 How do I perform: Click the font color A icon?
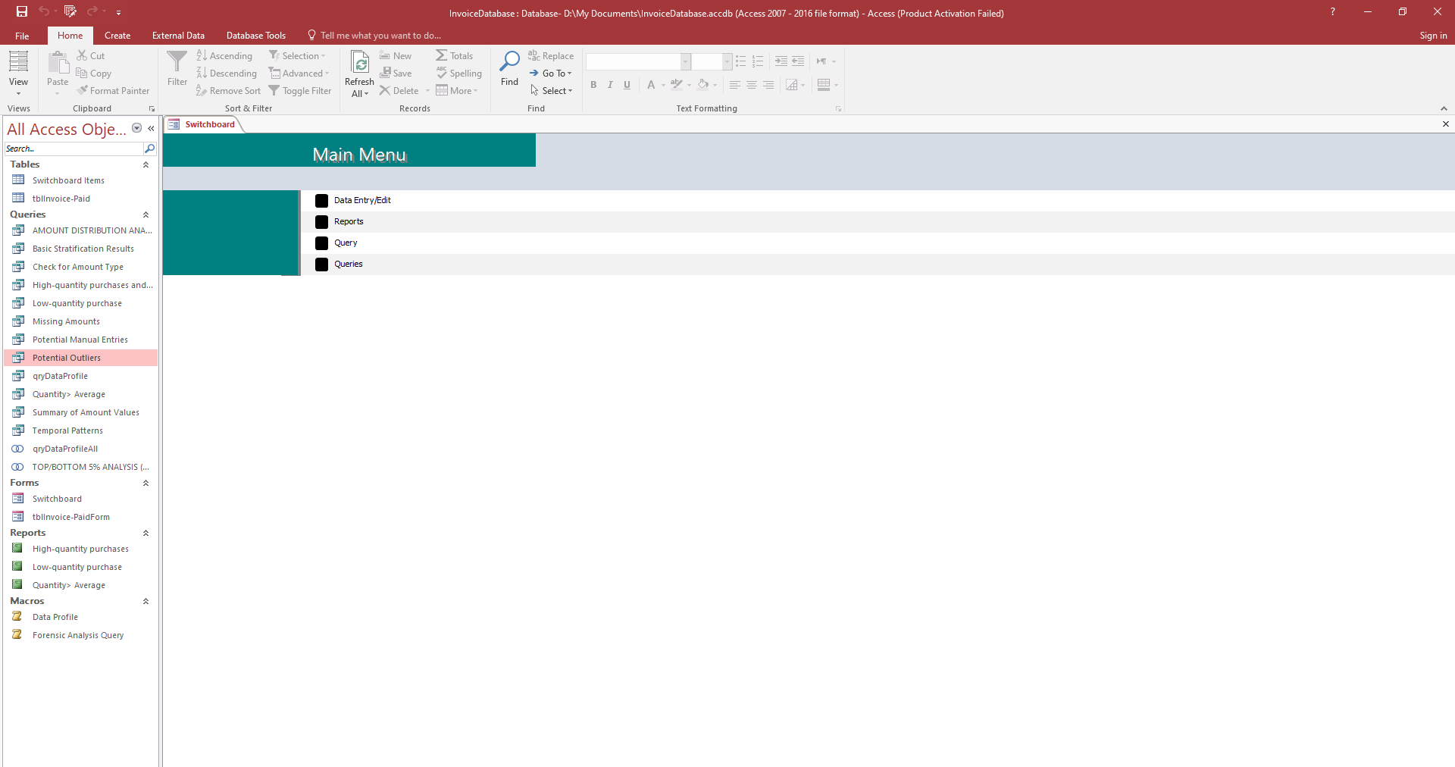tap(650, 85)
